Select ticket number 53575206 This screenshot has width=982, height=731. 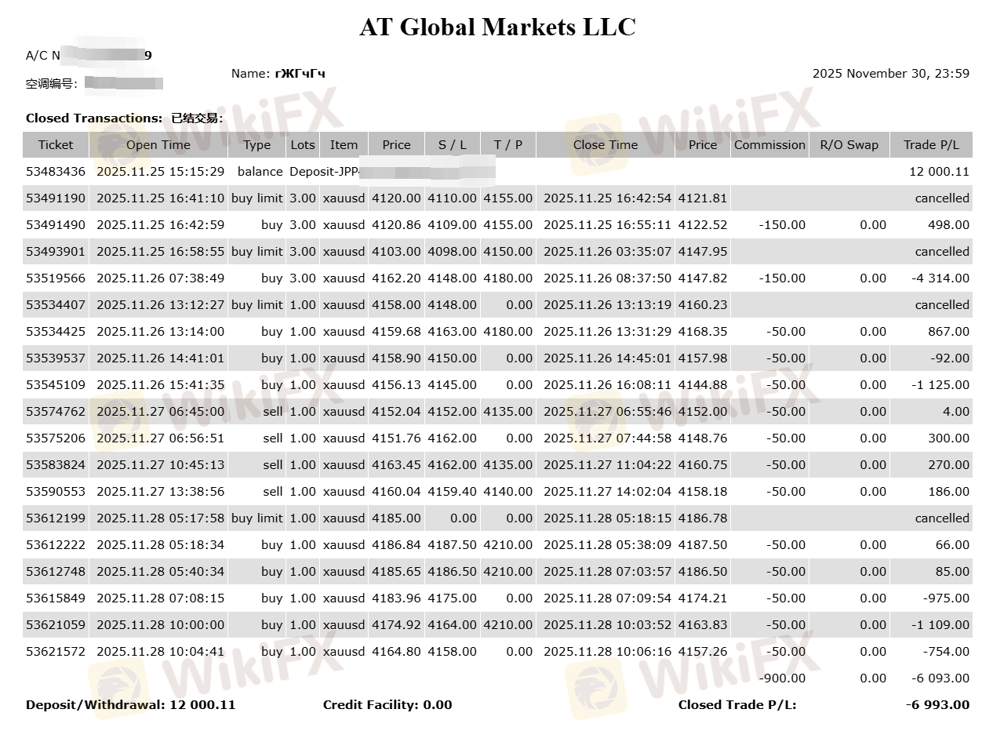56,438
